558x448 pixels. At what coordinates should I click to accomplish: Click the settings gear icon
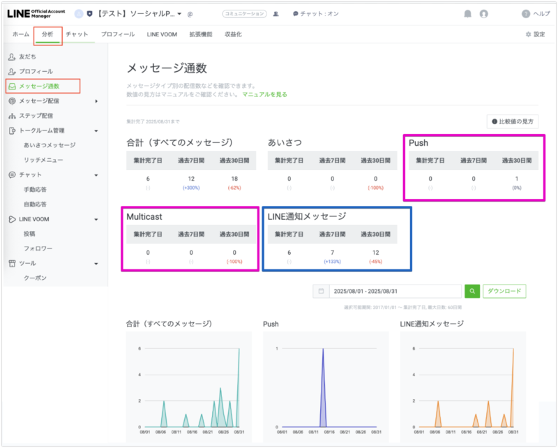pos(528,34)
